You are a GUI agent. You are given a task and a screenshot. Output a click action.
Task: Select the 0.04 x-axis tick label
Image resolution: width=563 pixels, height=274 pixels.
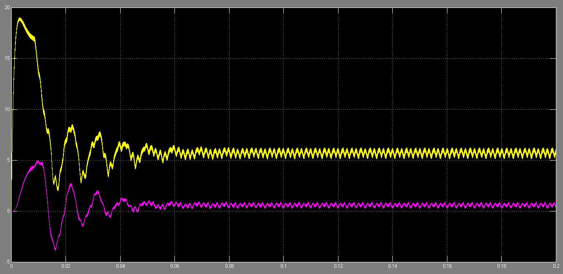tap(120, 266)
